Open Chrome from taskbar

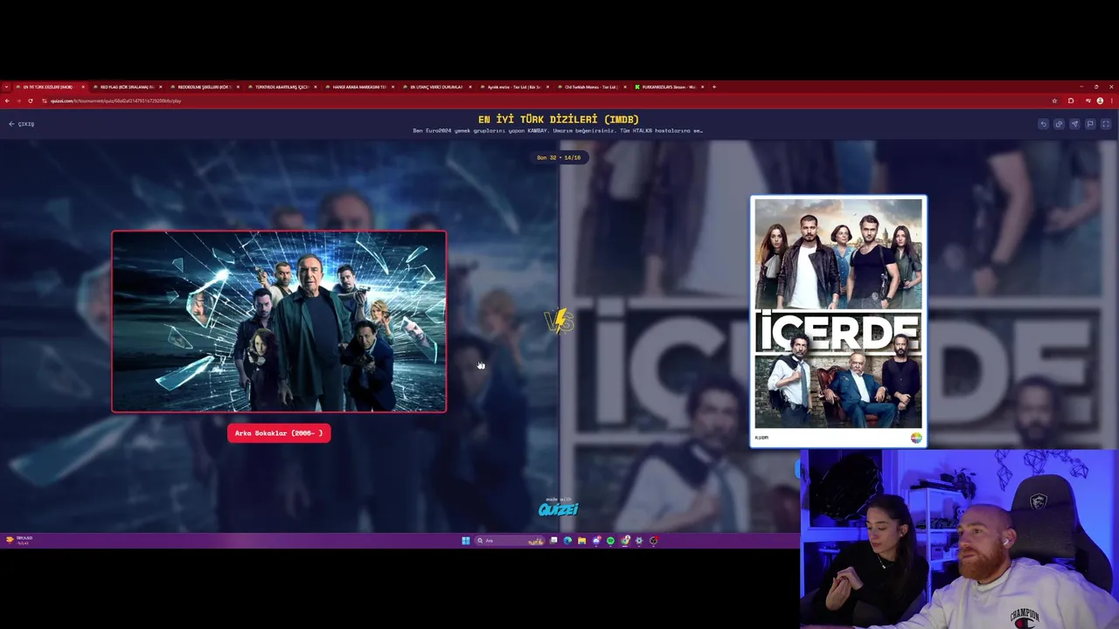coord(625,541)
